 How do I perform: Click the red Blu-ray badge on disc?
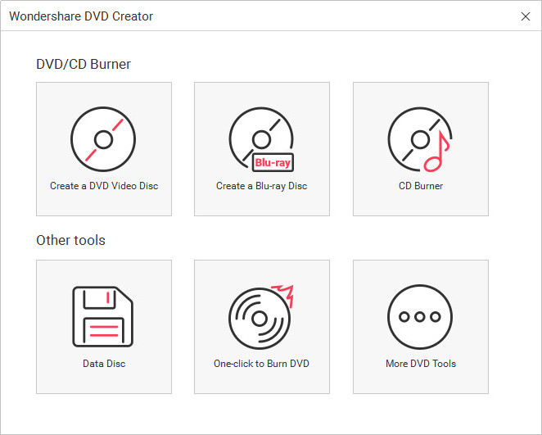(x=273, y=162)
